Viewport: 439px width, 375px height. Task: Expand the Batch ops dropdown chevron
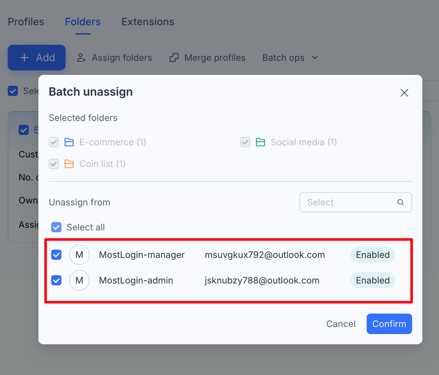pyautogui.click(x=315, y=58)
